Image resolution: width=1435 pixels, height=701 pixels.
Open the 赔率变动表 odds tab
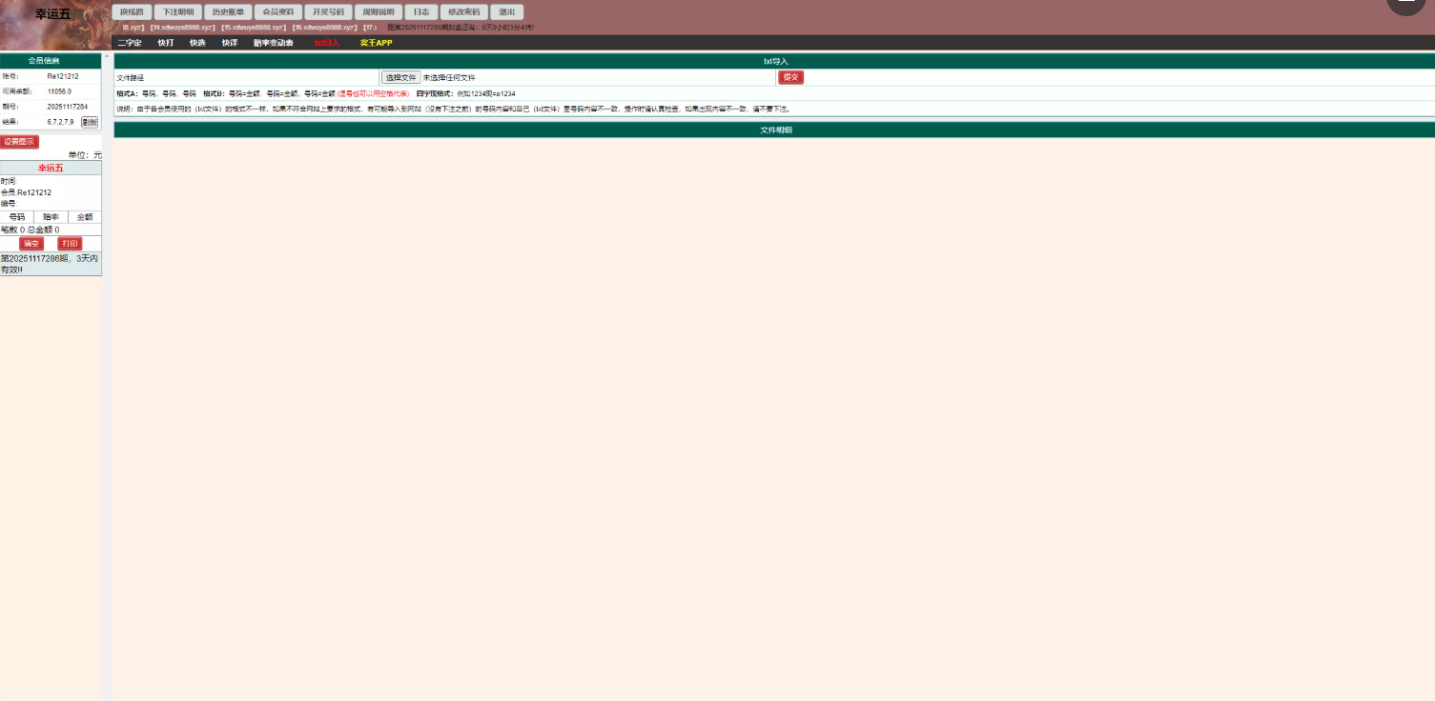[274, 43]
